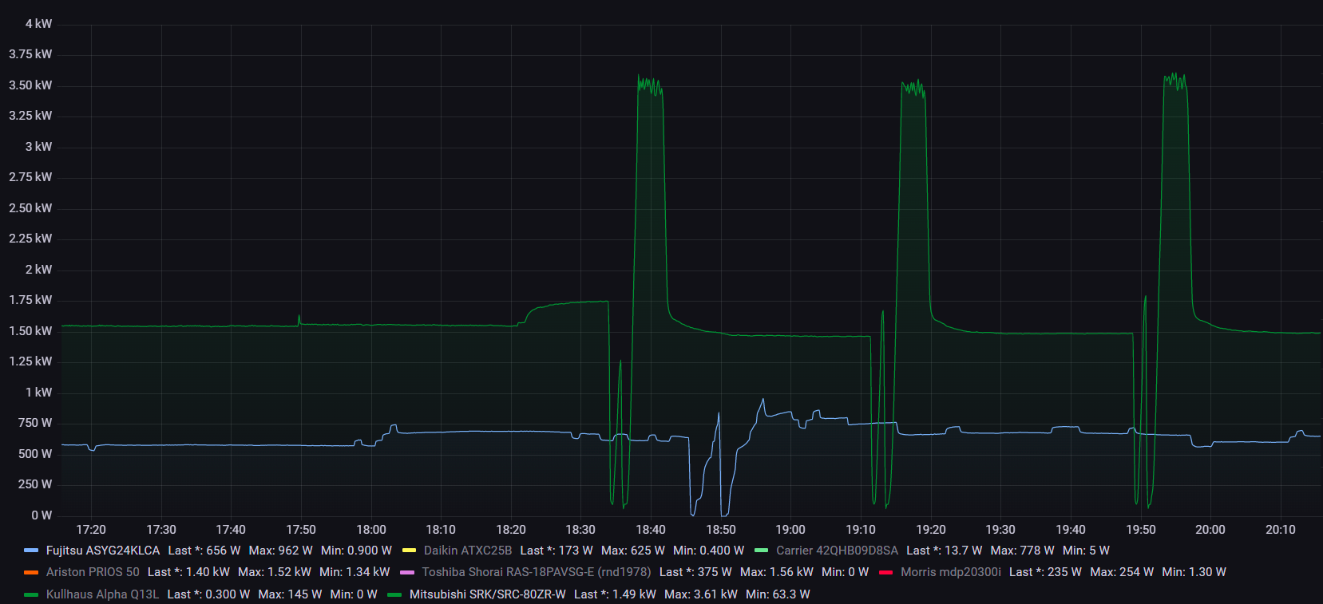This screenshot has height=604, width=1323.
Task: Click Ariston 'Last *: 1.40 kW' value
Action: tap(188, 572)
